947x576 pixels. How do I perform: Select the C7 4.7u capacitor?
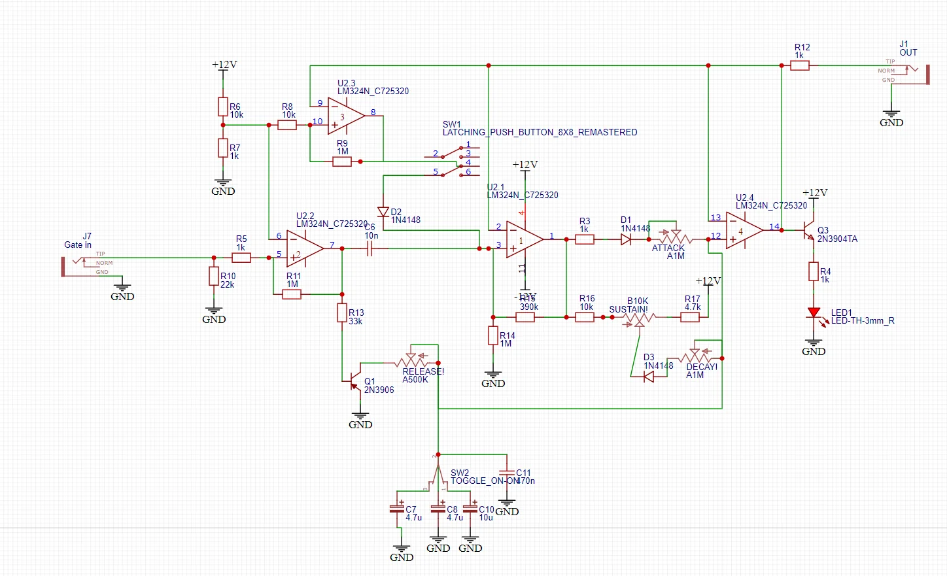[397, 508]
